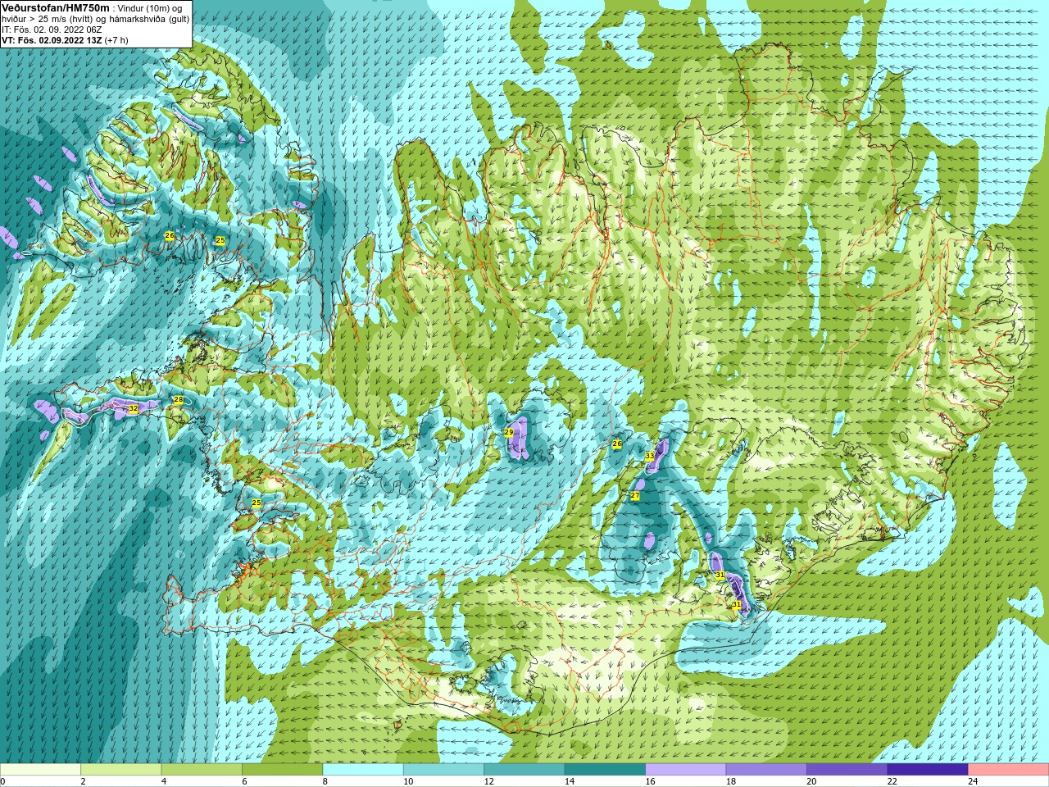Select the yellow gust marker labeled 29
The width and height of the screenshot is (1049, 787).
click(x=508, y=432)
